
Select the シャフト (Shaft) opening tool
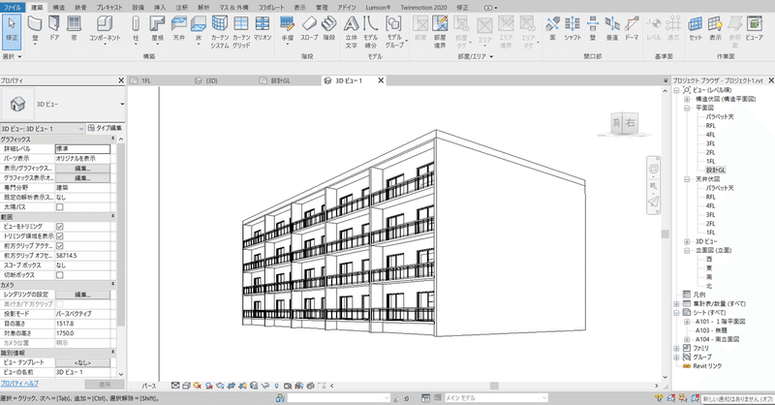pyautogui.click(x=573, y=28)
